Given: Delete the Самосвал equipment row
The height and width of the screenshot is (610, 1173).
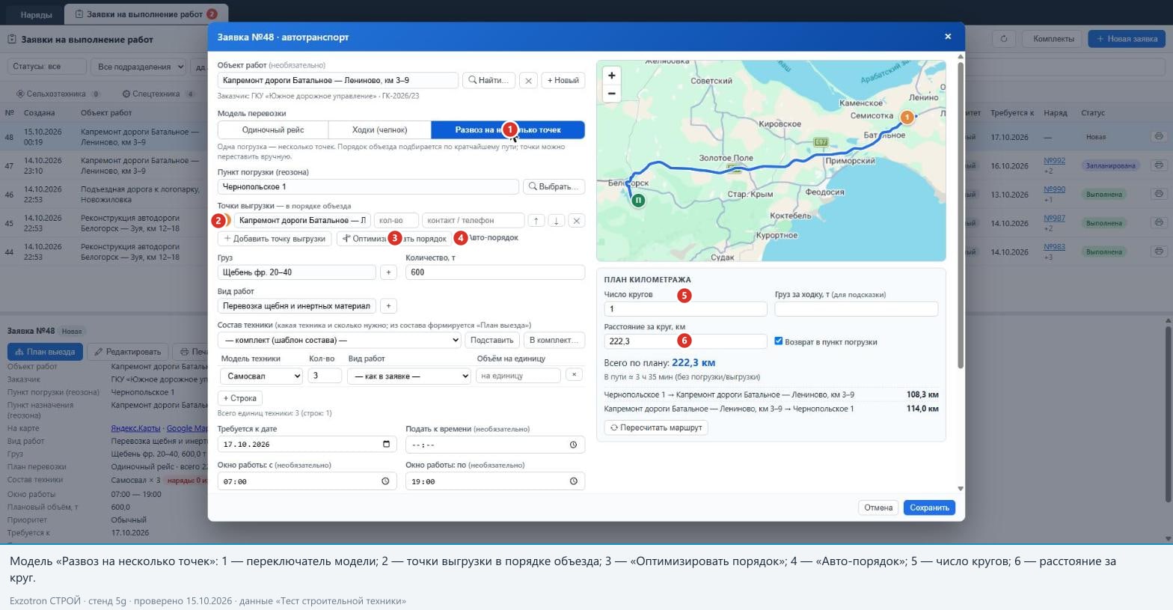Looking at the screenshot, I should 574,375.
